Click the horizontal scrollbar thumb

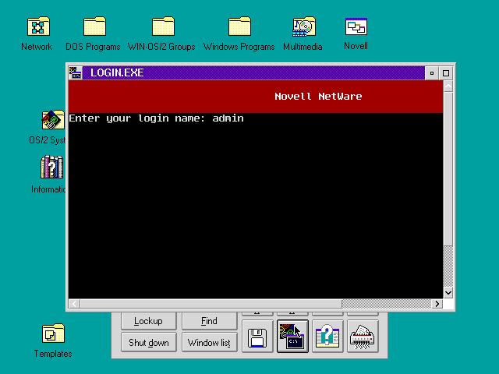211,304
